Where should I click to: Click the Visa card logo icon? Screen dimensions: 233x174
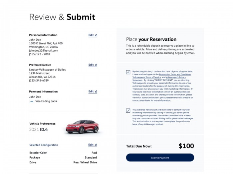[x=32, y=101]
